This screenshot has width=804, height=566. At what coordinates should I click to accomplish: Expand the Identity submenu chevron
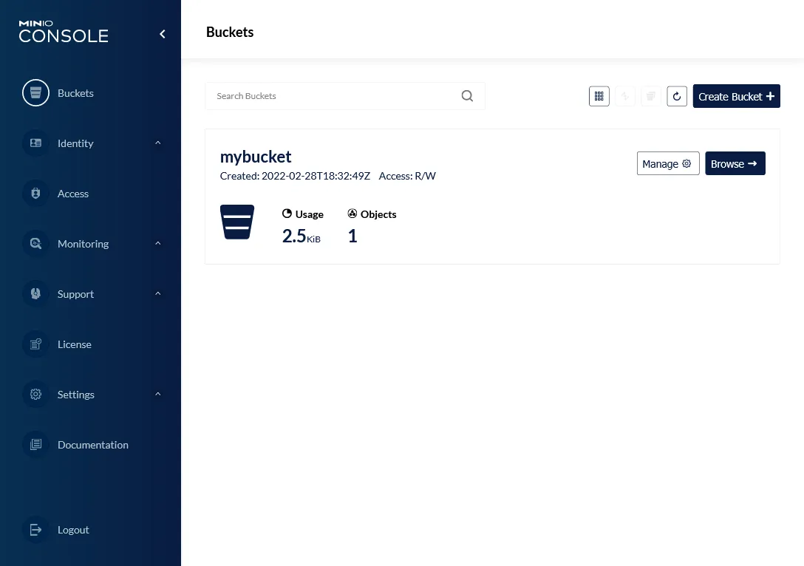click(157, 143)
